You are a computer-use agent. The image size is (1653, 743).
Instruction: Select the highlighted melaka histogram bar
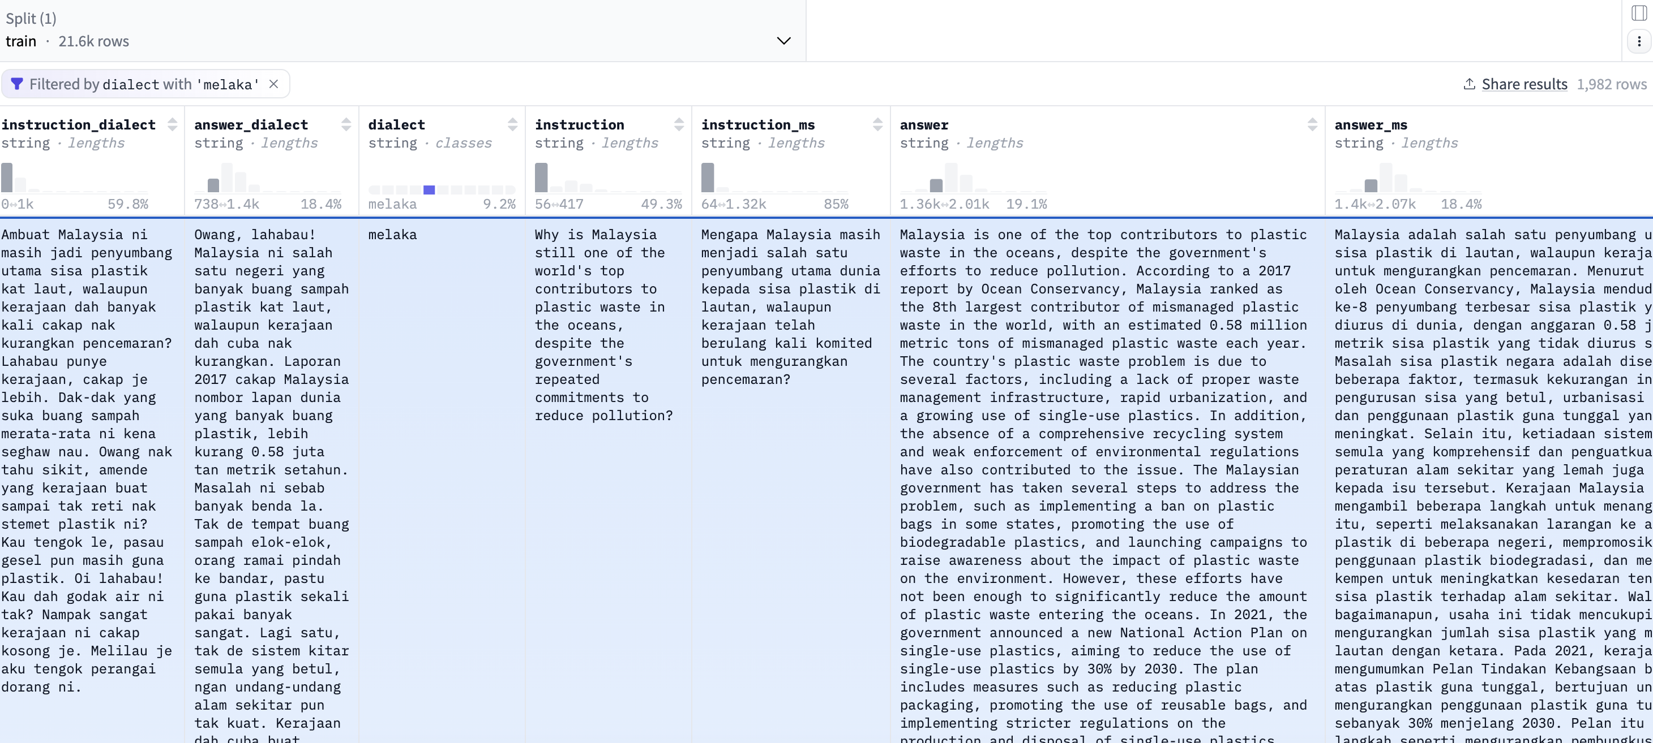point(429,190)
